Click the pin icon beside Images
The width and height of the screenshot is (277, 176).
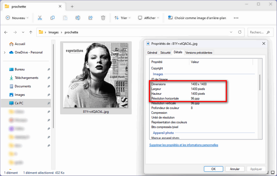coord(48,95)
